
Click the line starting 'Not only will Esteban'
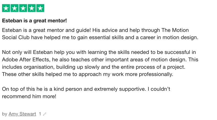99,52
